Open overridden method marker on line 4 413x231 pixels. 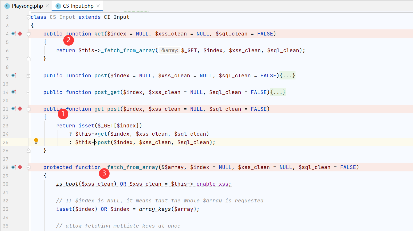click(14, 34)
